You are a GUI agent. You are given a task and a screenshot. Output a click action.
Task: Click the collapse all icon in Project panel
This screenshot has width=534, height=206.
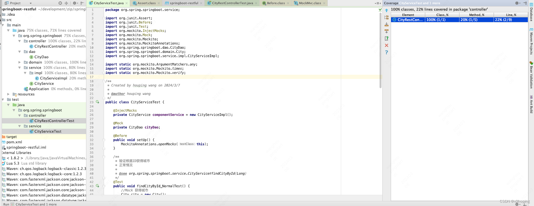[66, 3]
